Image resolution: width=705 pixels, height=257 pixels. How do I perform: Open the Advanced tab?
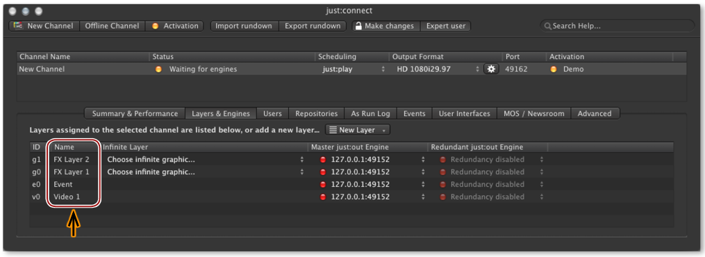pyautogui.click(x=595, y=114)
